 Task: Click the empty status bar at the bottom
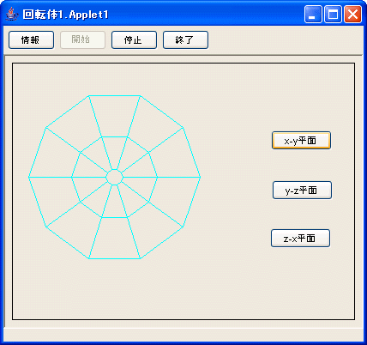[x=183, y=335]
